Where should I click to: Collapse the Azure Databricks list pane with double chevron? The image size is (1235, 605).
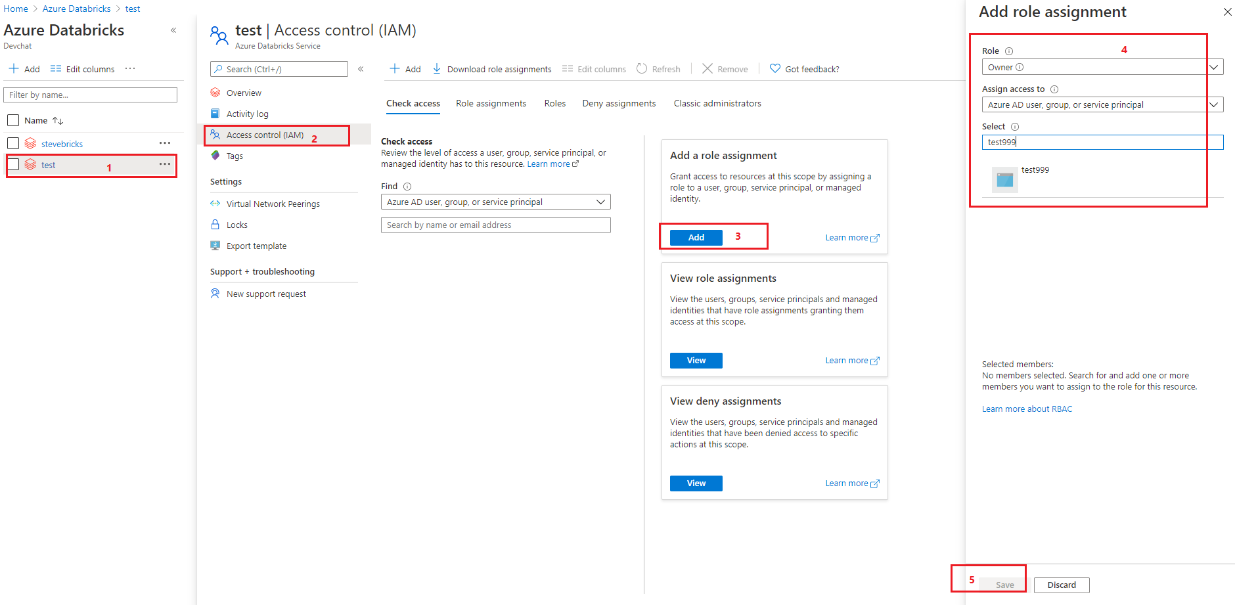[x=173, y=30]
